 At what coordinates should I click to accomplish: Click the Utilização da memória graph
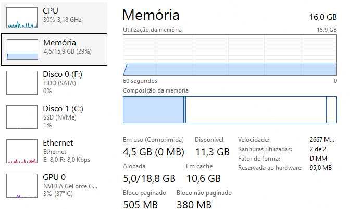coord(230,56)
